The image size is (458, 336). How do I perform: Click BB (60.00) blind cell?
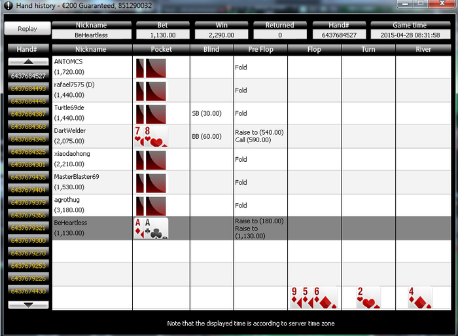click(207, 137)
